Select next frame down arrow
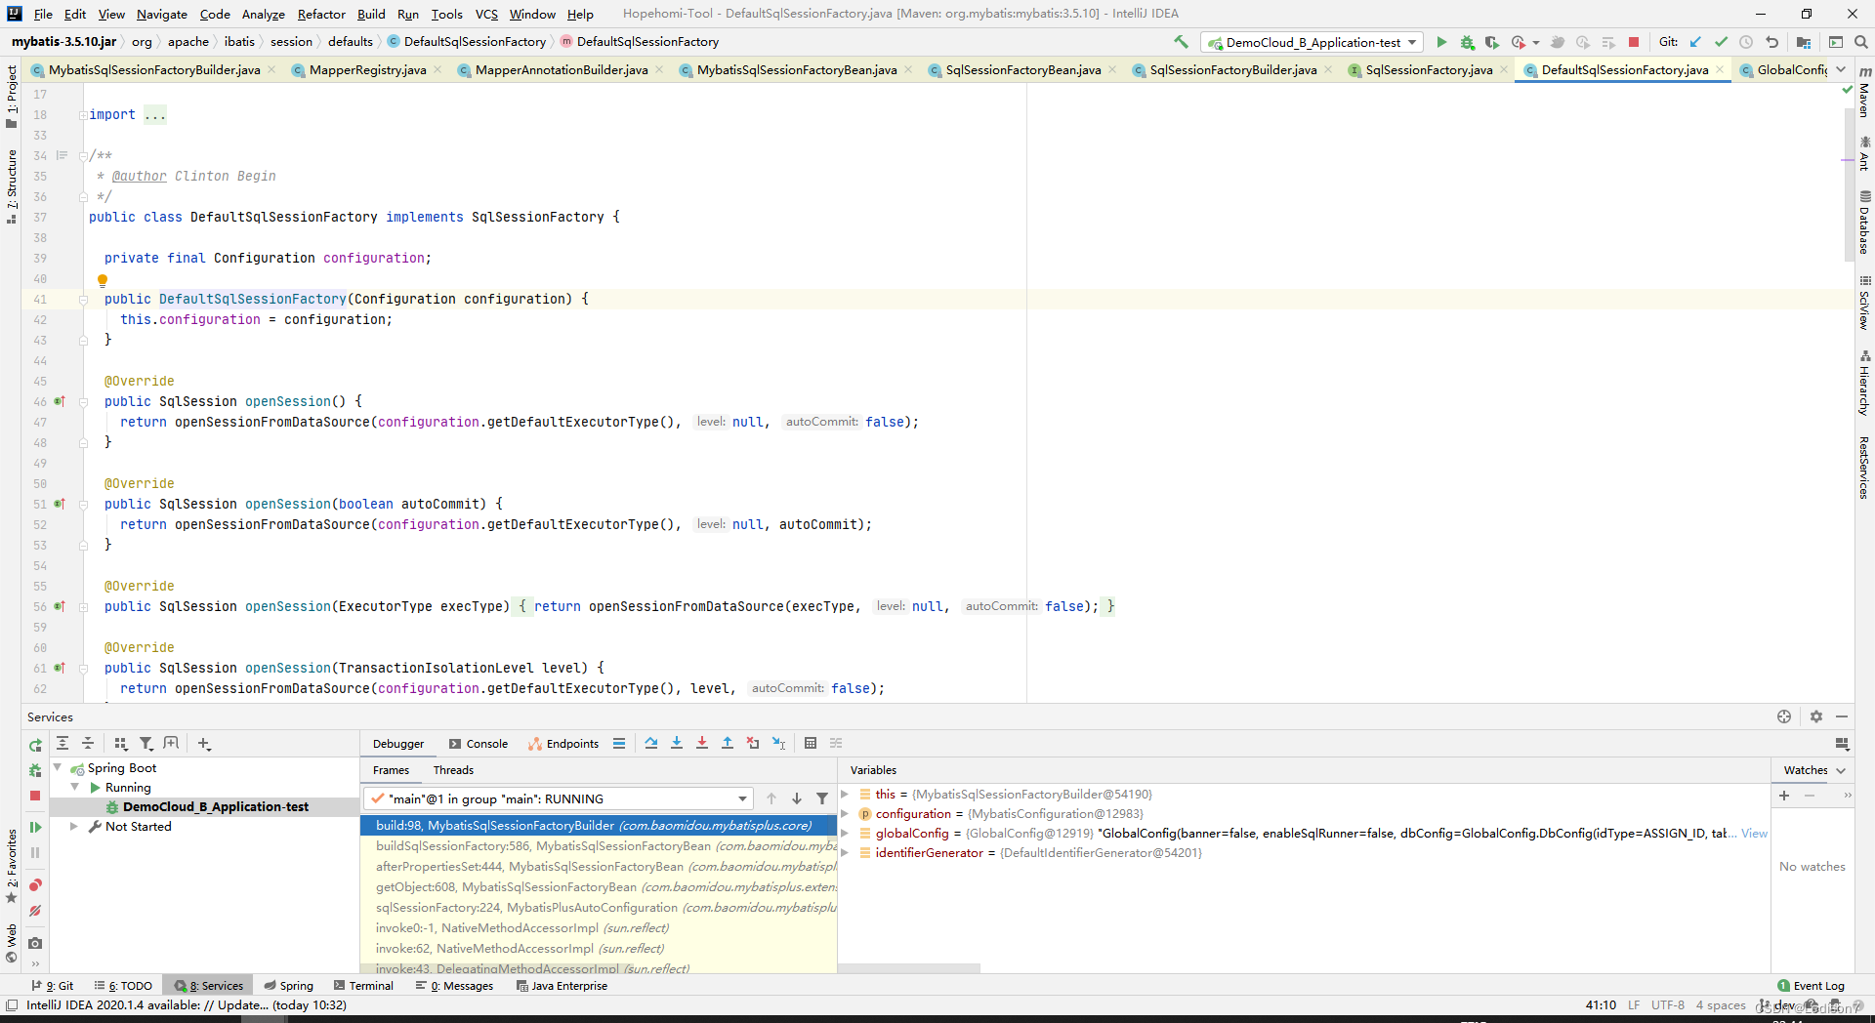The width and height of the screenshot is (1875, 1023). click(x=797, y=798)
